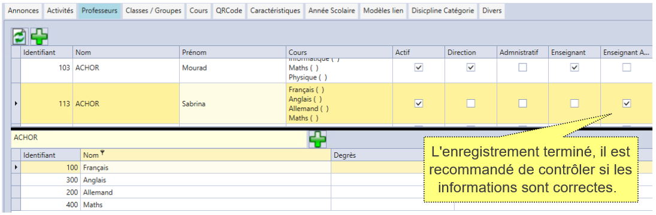Toggle Actif checkbox for Sabrina

[x=418, y=103]
